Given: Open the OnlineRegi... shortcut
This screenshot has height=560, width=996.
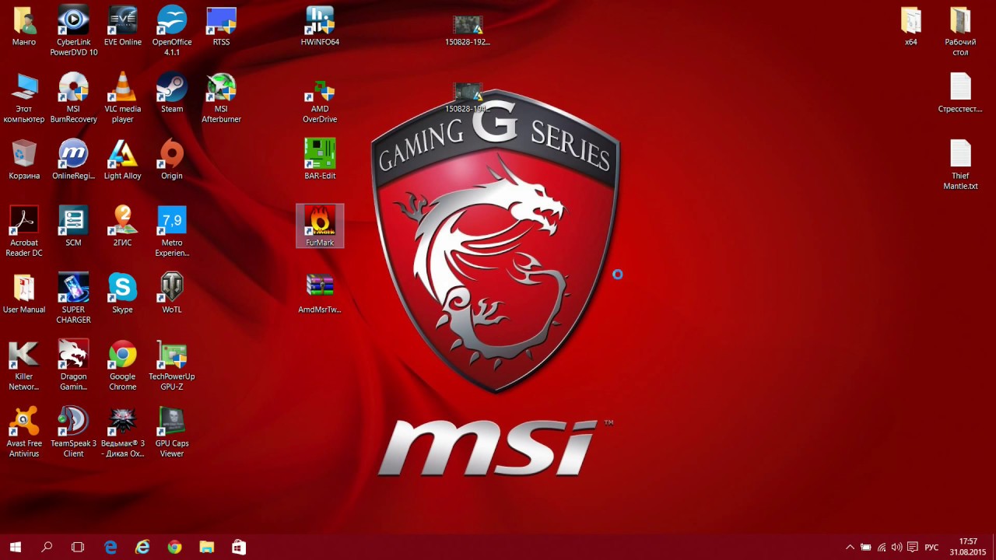Looking at the screenshot, I should [x=73, y=160].
